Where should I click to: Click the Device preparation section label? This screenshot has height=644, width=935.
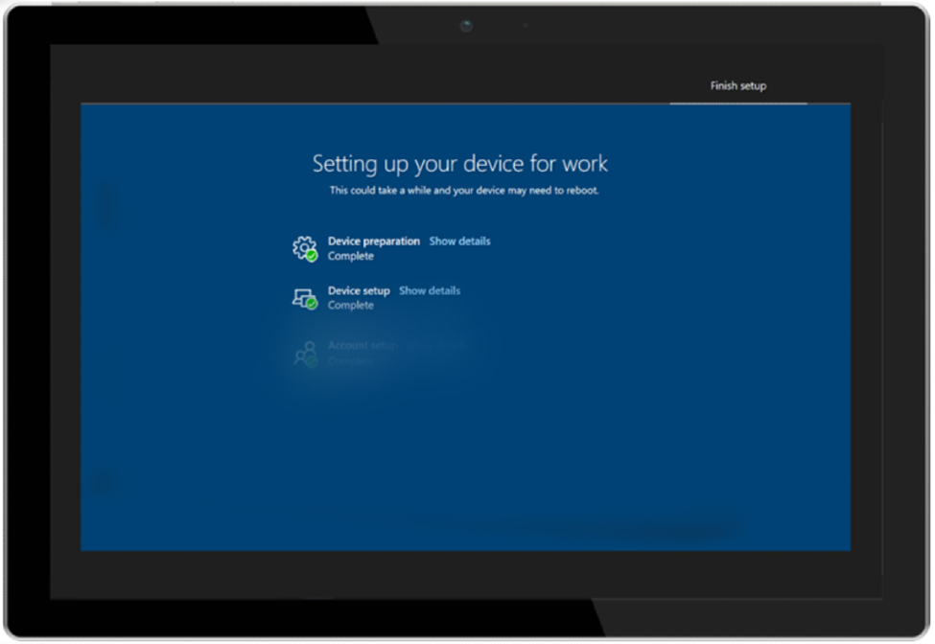[x=374, y=241]
